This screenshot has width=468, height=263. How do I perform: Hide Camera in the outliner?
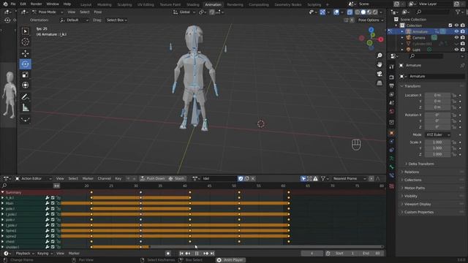[x=456, y=37]
